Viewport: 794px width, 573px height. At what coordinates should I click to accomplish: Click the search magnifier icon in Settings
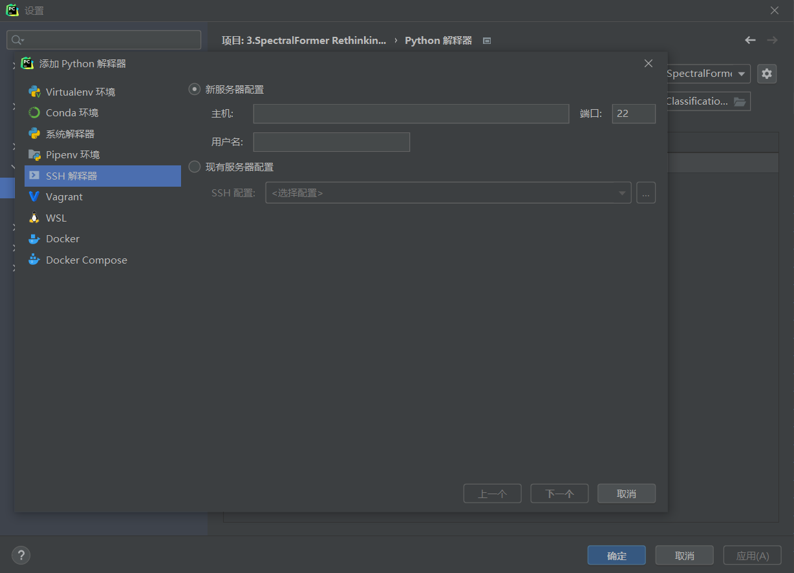(x=17, y=40)
